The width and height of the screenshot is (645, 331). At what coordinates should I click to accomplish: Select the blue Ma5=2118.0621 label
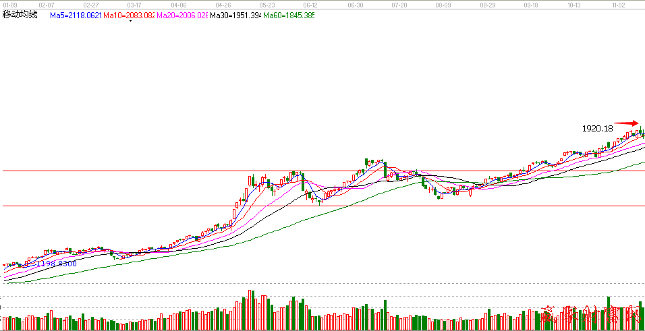coord(75,15)
